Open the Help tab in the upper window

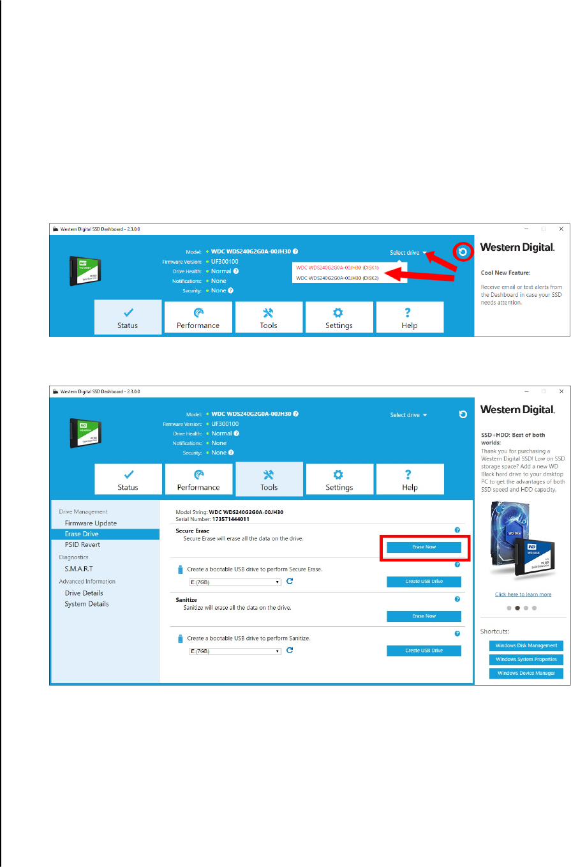pos(410,317)
